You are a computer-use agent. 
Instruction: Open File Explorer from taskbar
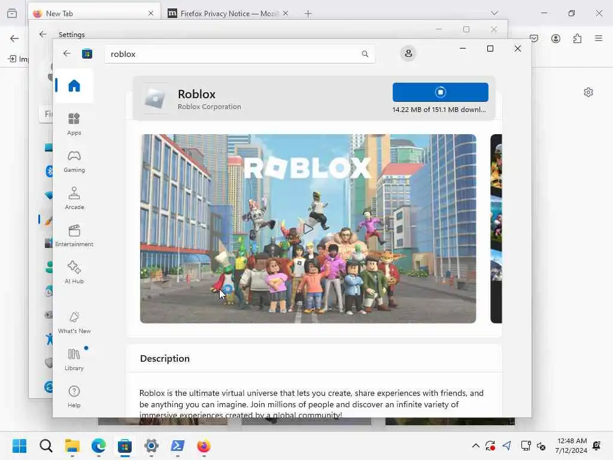72,446
